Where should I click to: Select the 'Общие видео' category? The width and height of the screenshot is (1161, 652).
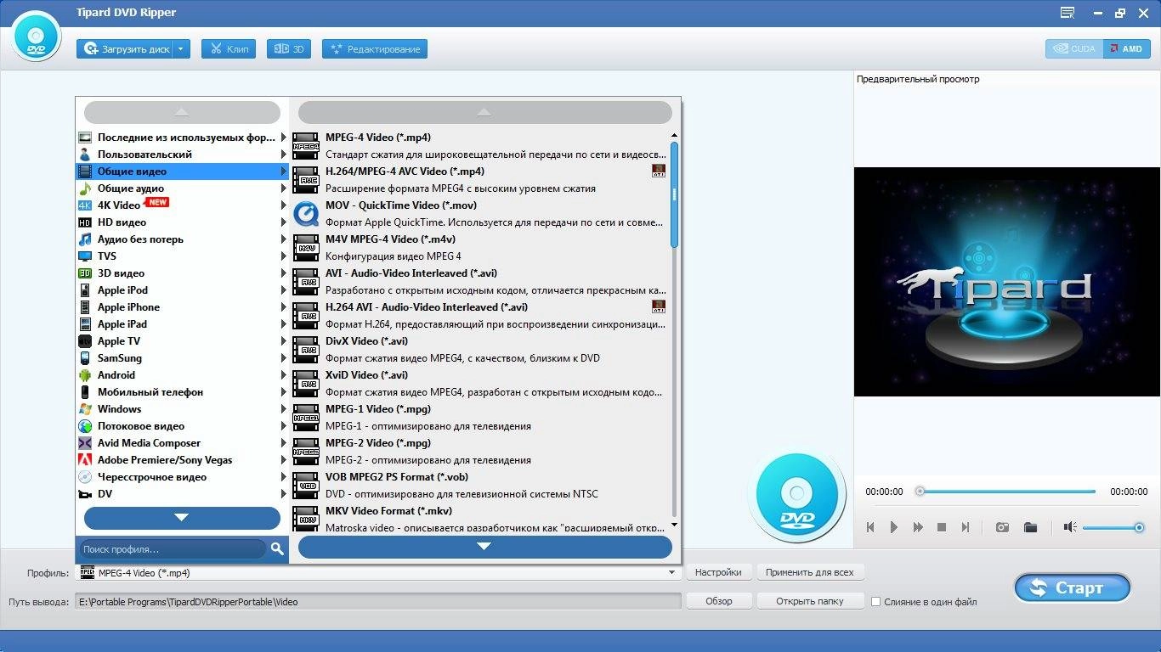tap(183, 171)
